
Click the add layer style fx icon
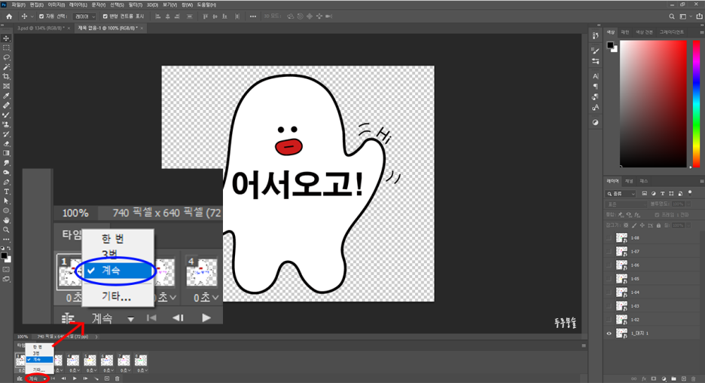coord(644,379)
